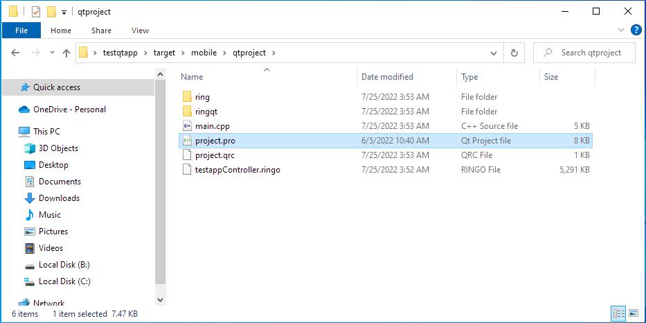Click the Properties icon in title bar
This screenshot has width=646, height=323.
pos(36,12)
